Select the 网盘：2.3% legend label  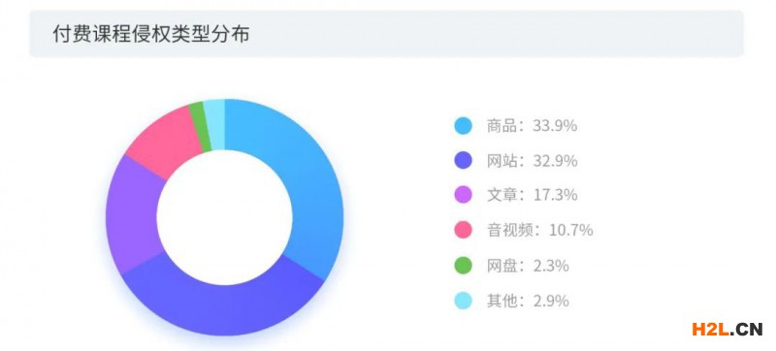[528, 266]
